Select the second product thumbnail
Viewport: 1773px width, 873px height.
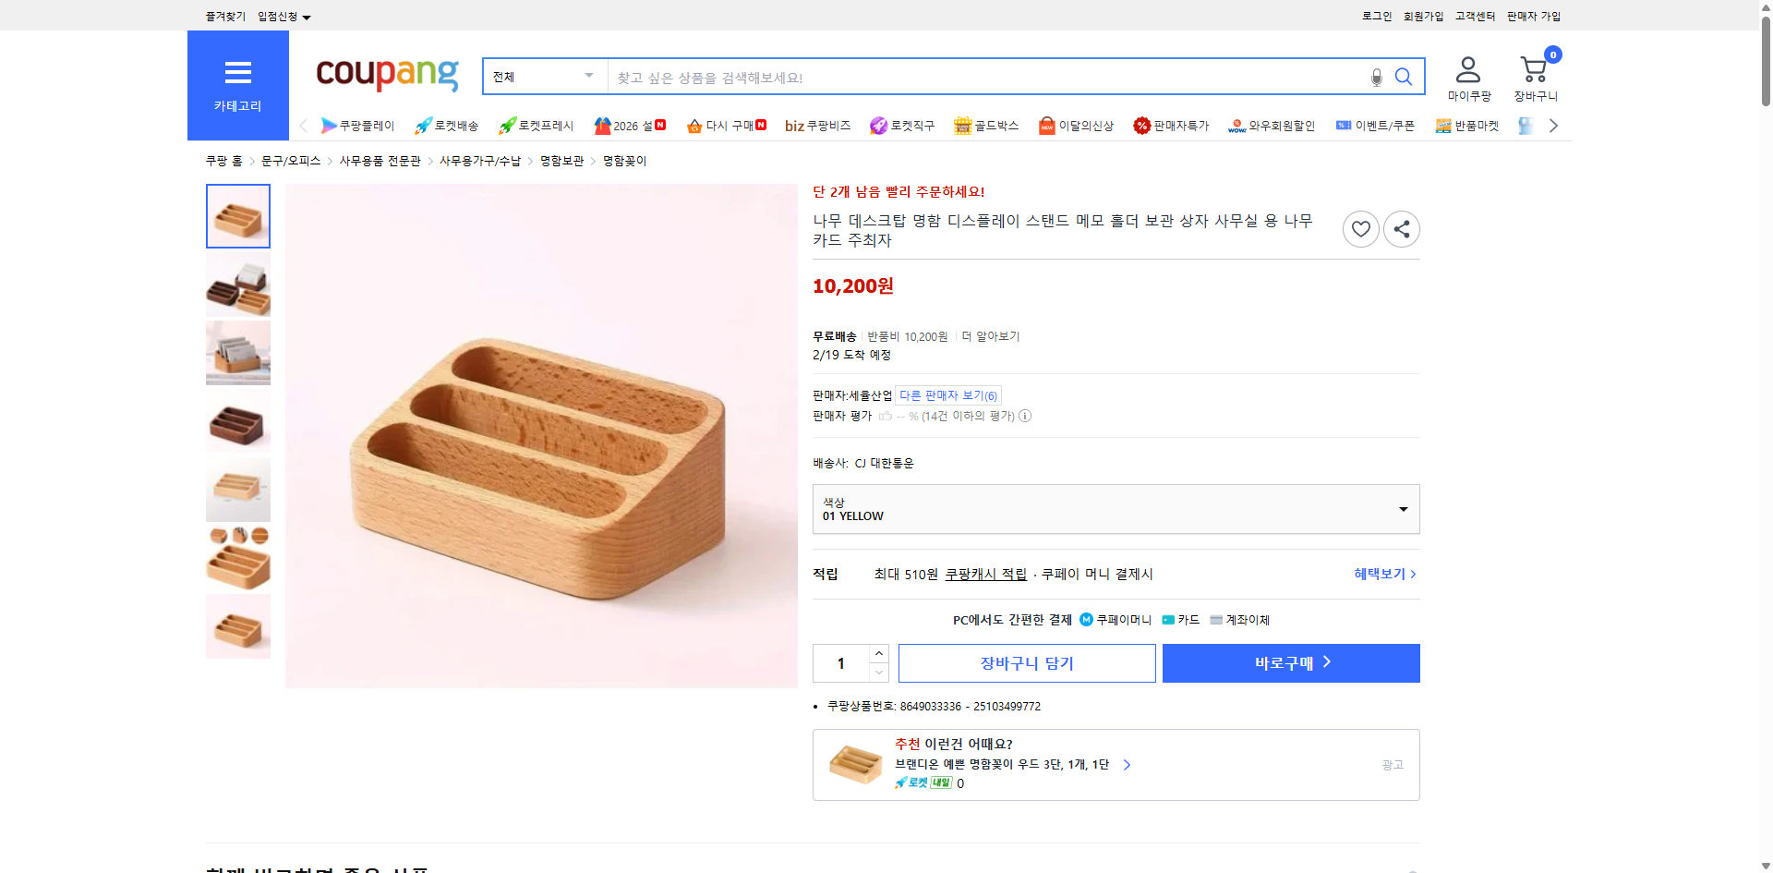237,285
